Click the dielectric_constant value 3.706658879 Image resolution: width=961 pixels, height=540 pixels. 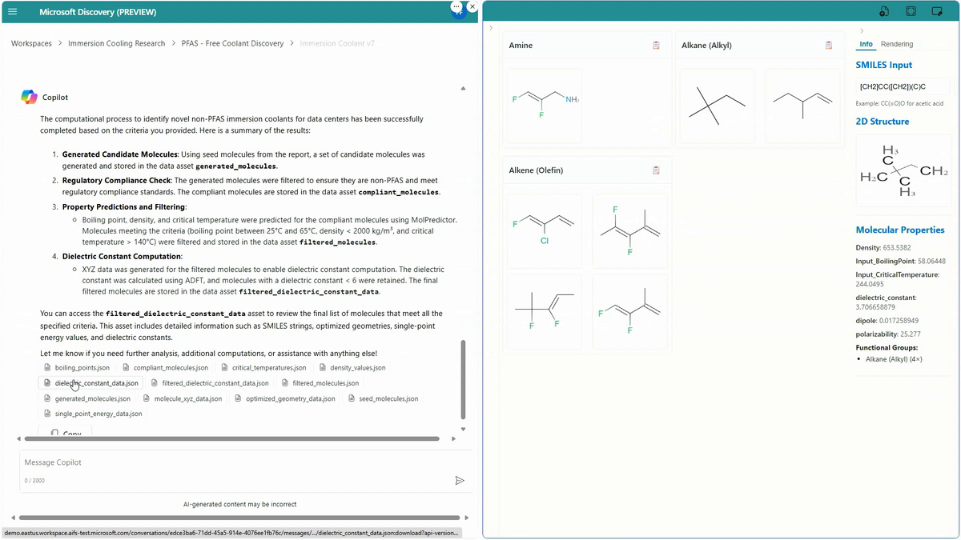coord(879,306)
